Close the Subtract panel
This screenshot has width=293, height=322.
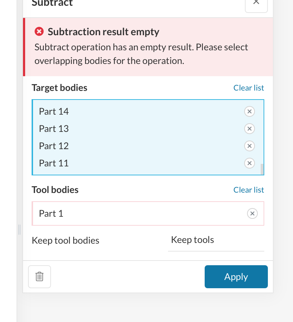click(x=256, y=3)
